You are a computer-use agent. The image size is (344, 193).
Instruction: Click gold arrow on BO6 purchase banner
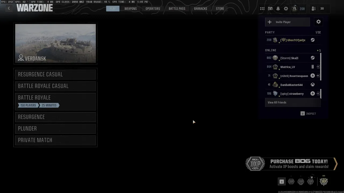coord(335,164)
